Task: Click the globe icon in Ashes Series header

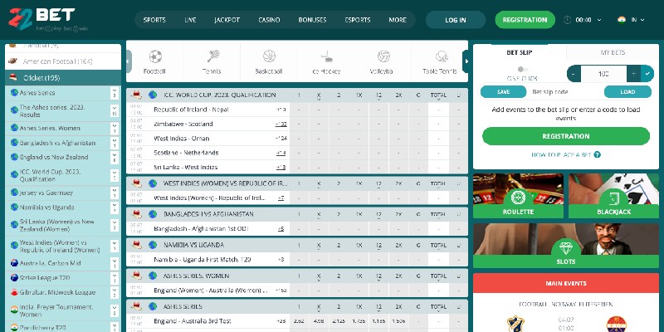Action: pos(153,306)
